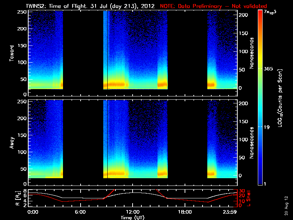Click the '6:00' time tick label
The image size is (293, 220).
(80, 212)
